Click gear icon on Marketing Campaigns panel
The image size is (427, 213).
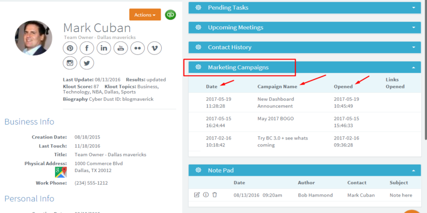198,67
